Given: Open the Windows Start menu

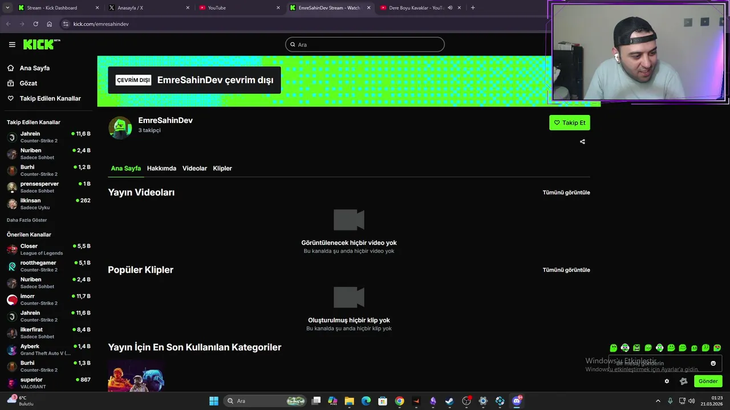Looking at the screenshot, I should pos(214,401).
